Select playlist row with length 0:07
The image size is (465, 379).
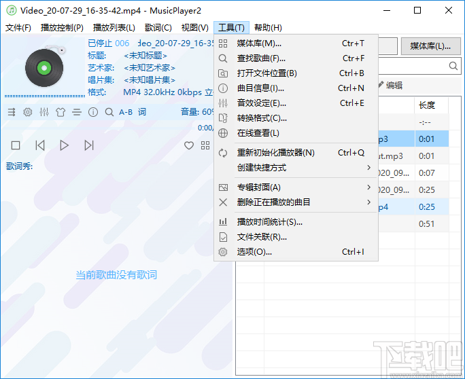coord(414,173)
